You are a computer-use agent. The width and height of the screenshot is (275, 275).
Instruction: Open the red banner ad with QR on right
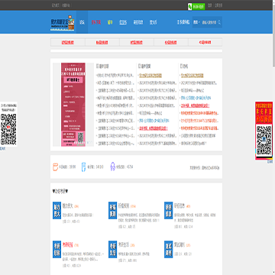pos(264,131)
